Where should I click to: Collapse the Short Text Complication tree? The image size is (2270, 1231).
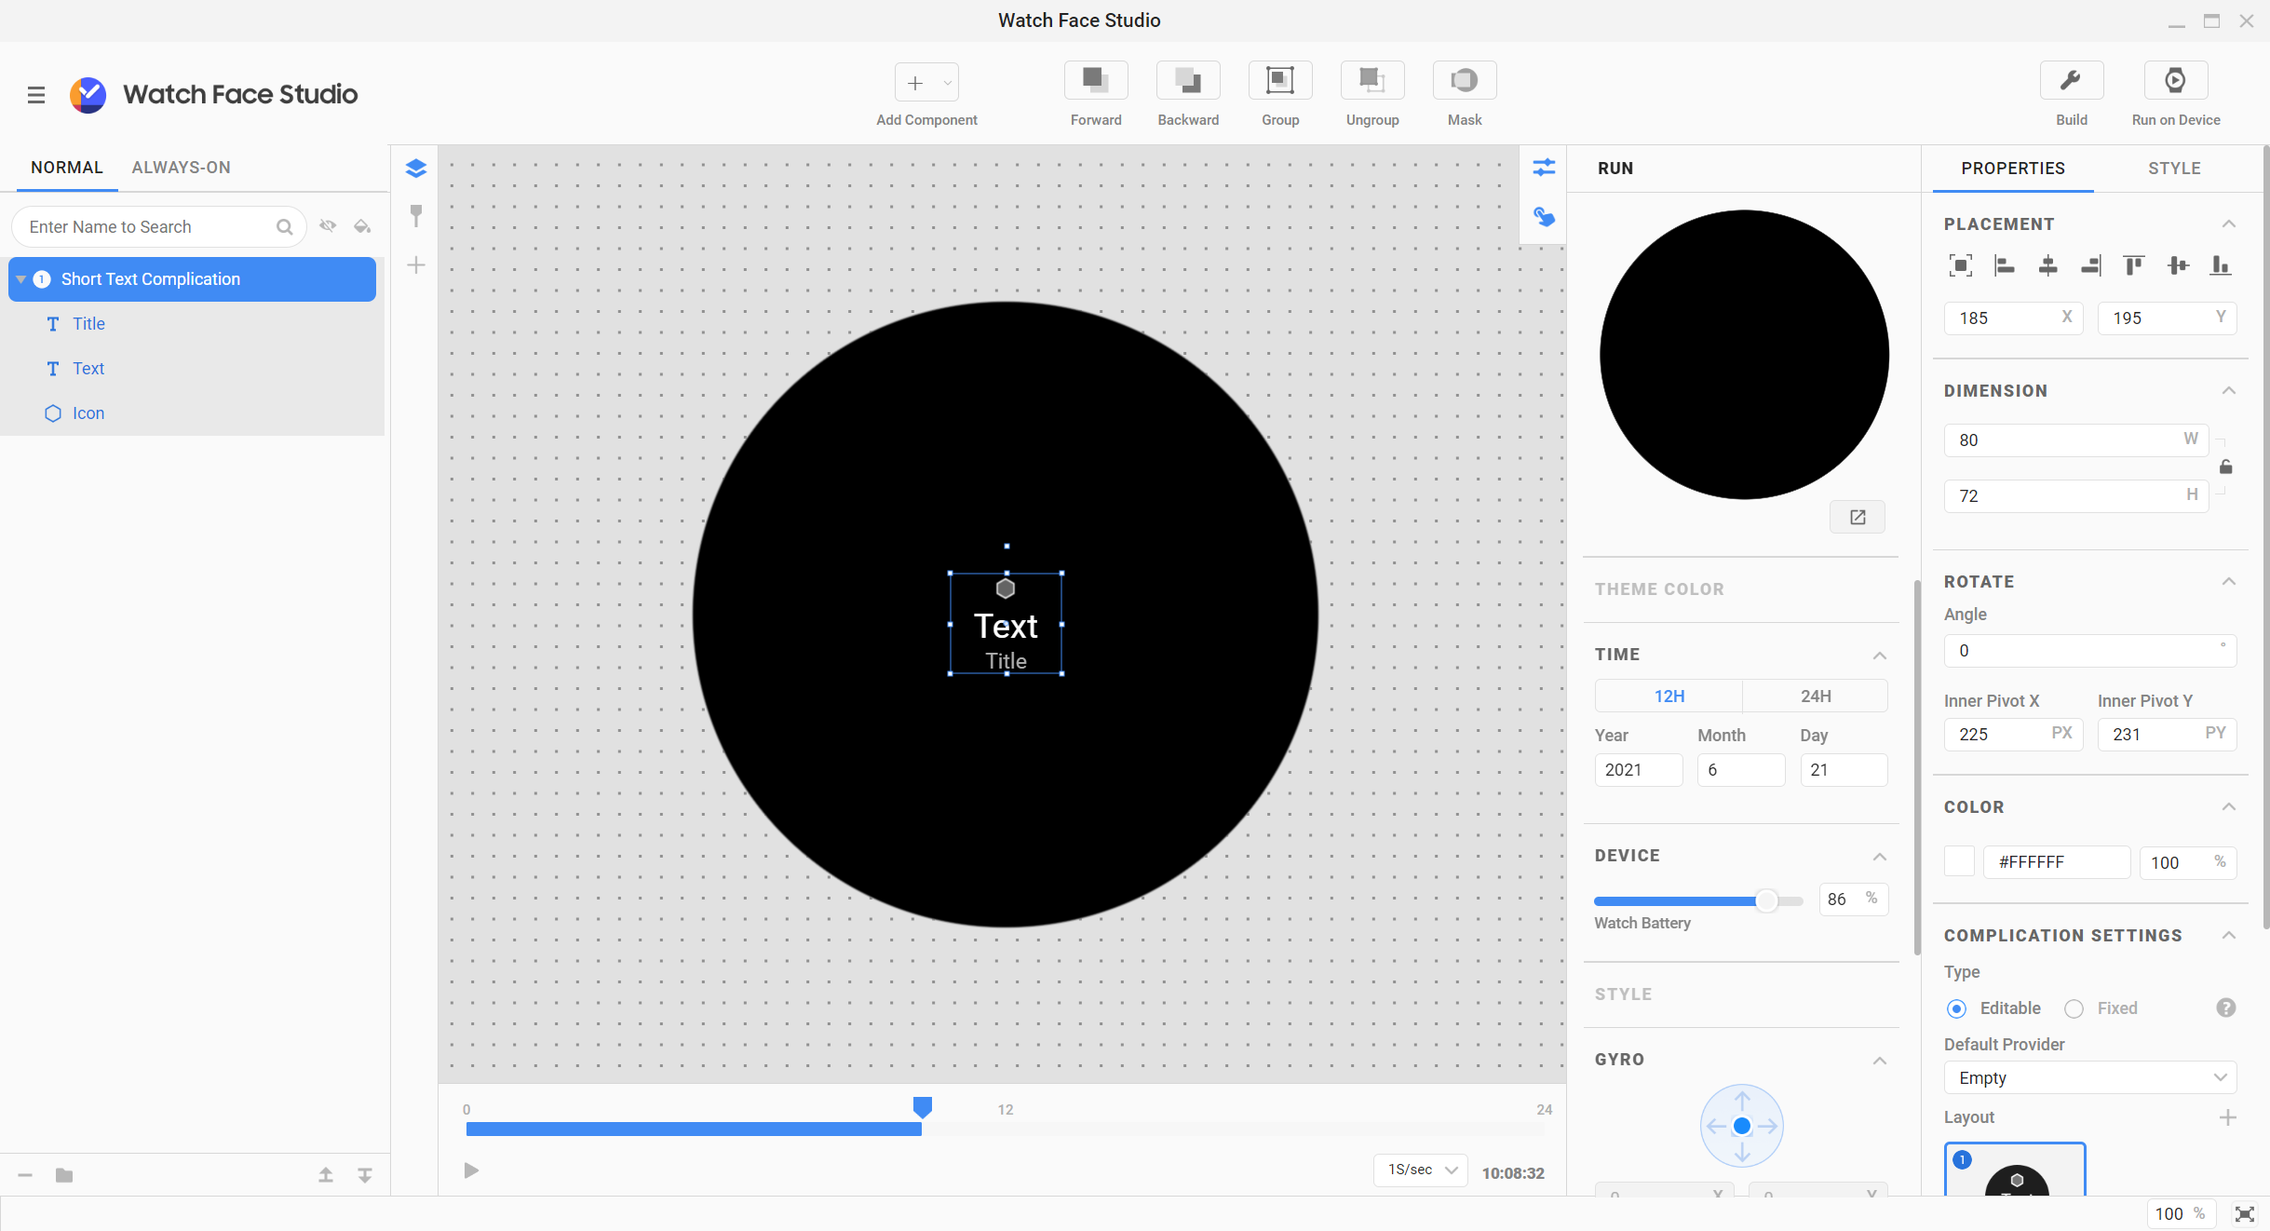coord(21,279)
